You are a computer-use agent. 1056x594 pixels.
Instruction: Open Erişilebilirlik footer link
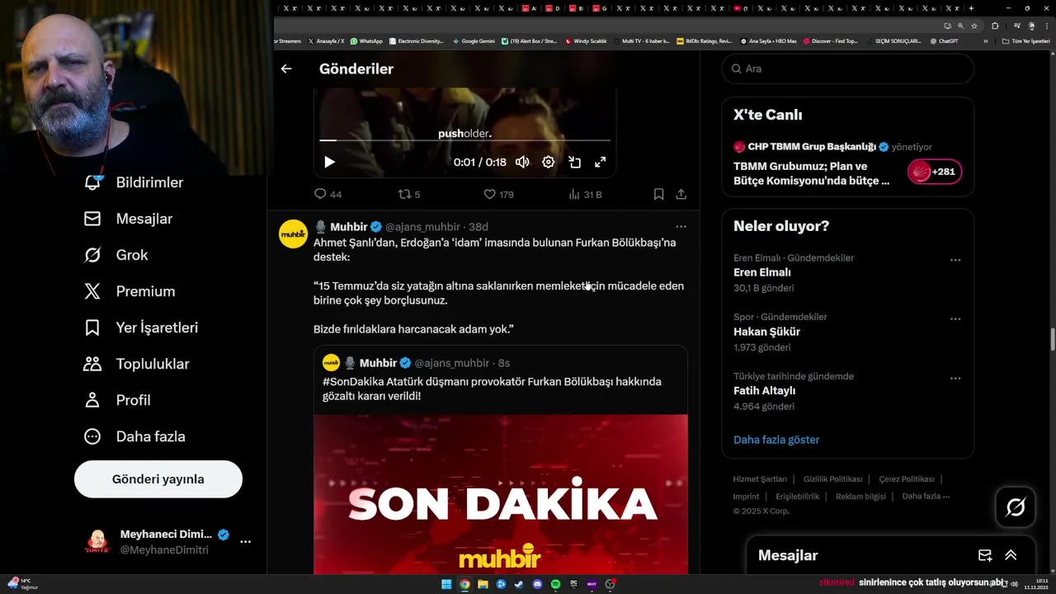pyautogui.click(x=798, y=497)
